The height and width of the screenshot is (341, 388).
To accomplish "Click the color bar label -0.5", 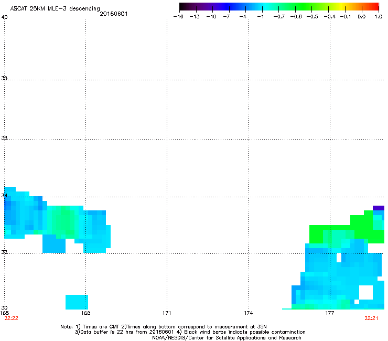I will click(312, 17).
